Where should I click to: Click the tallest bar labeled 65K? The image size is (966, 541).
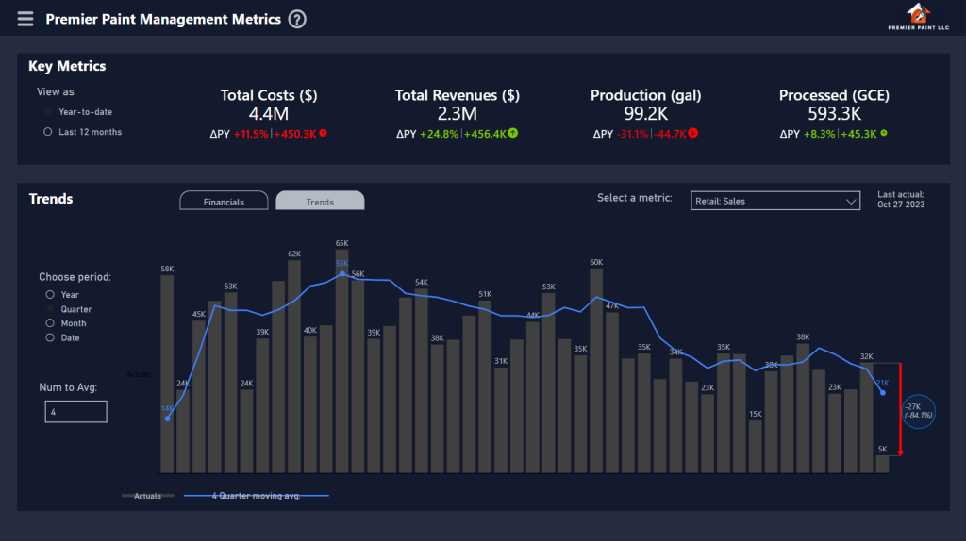click(x=341, y=358)
